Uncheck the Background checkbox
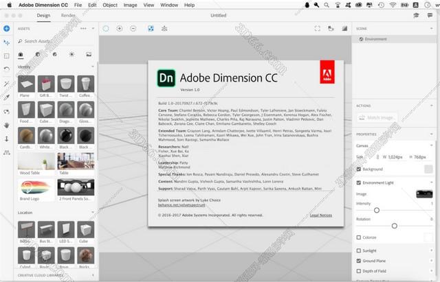Screen dimensions: 440x282 pos(359,169)
